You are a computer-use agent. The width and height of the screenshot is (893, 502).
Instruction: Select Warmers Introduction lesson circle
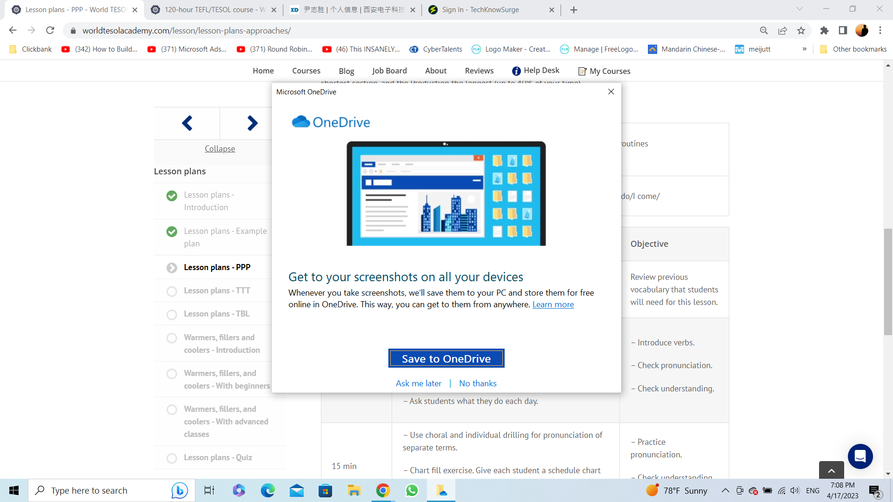(172, 338)
